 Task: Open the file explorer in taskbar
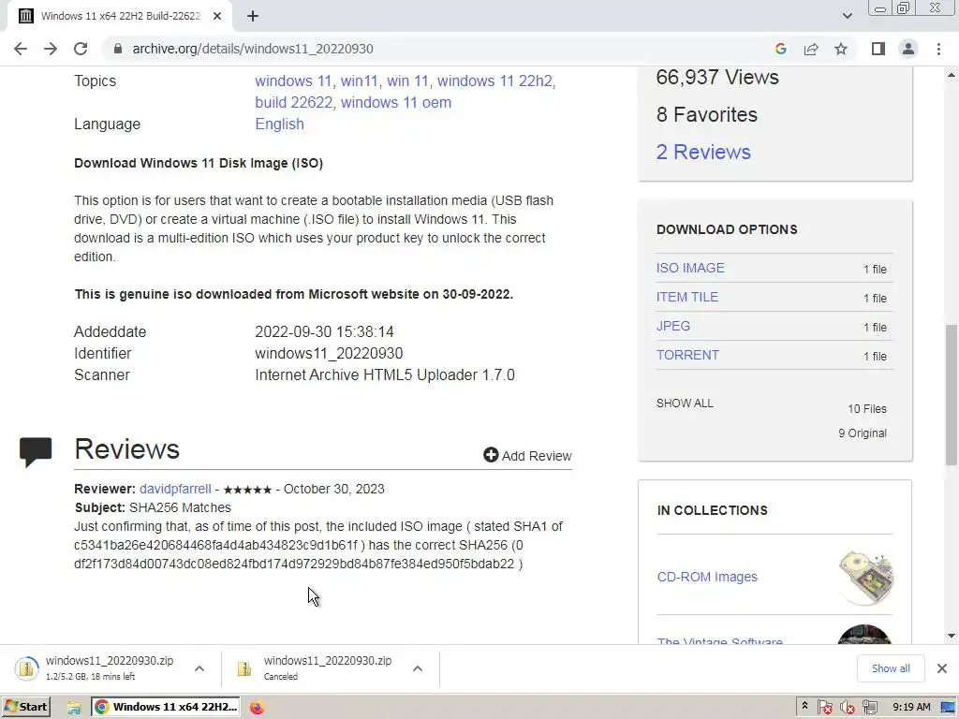tap(73, 708)
